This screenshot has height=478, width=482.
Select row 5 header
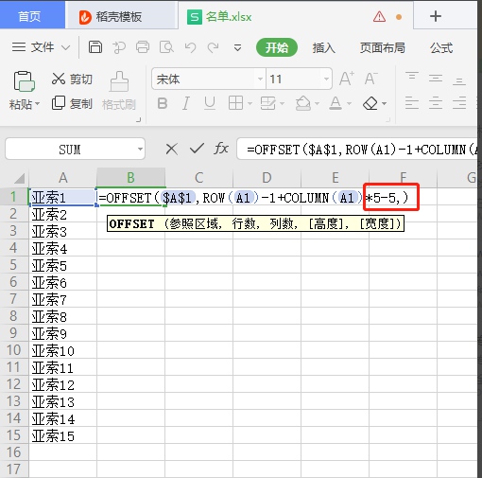(x=14, y=265)
